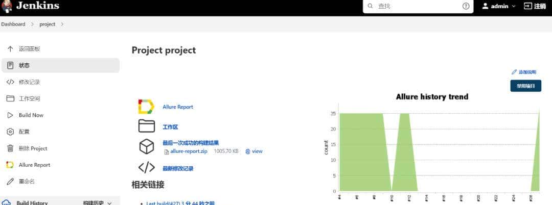Click the fingerprint icon beside view

tap(248, 151)
